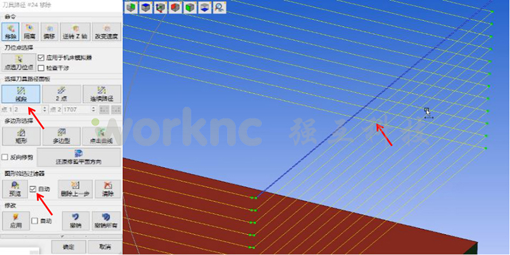Uncheck 应用于机床模拟器 checkbox
Image resolution: width=510 pixels, height=255 pixels.
tap(41, 58)
